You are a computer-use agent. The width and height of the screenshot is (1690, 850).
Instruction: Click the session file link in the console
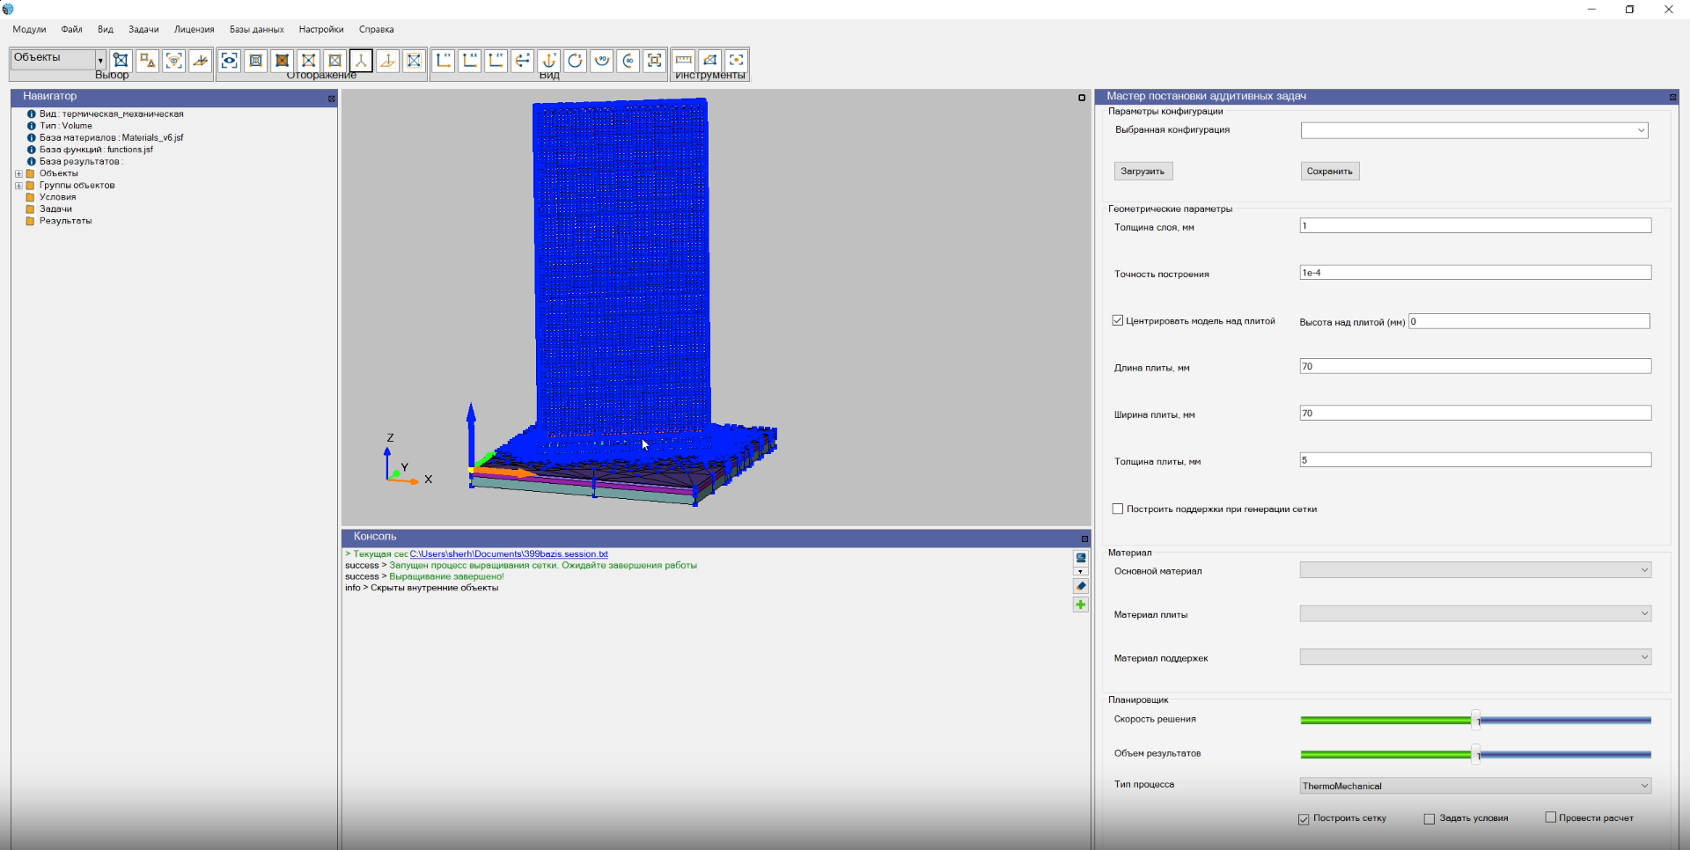[509, 553]
